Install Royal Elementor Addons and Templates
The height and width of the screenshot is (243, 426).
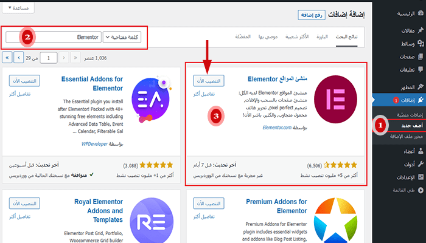tap(24, 204)
